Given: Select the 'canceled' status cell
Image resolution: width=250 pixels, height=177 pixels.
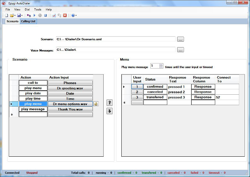Looking at the screenshot, I should pos(155,92).
